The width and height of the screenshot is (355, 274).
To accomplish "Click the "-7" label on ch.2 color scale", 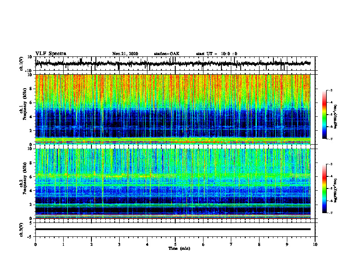I will pos(330,213).
